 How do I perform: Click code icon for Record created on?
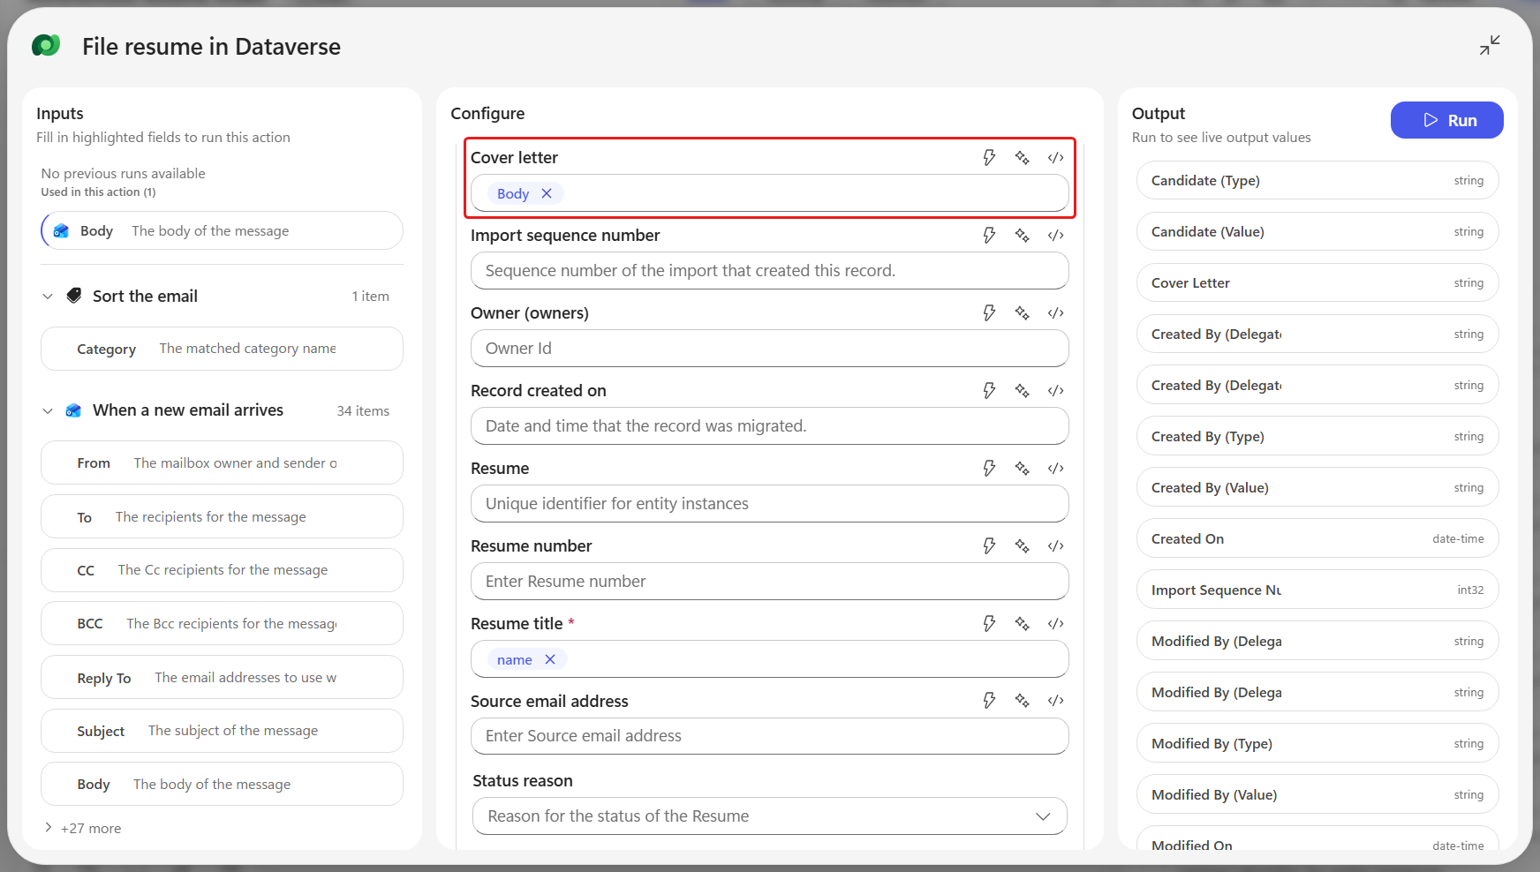1055,390
